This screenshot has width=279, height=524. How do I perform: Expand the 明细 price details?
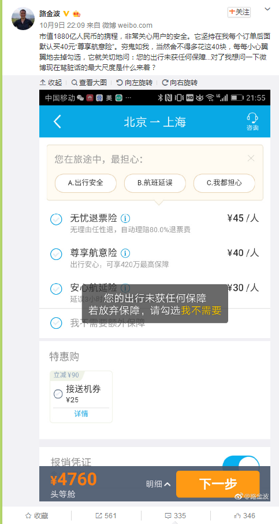click(x=159, y=483)
